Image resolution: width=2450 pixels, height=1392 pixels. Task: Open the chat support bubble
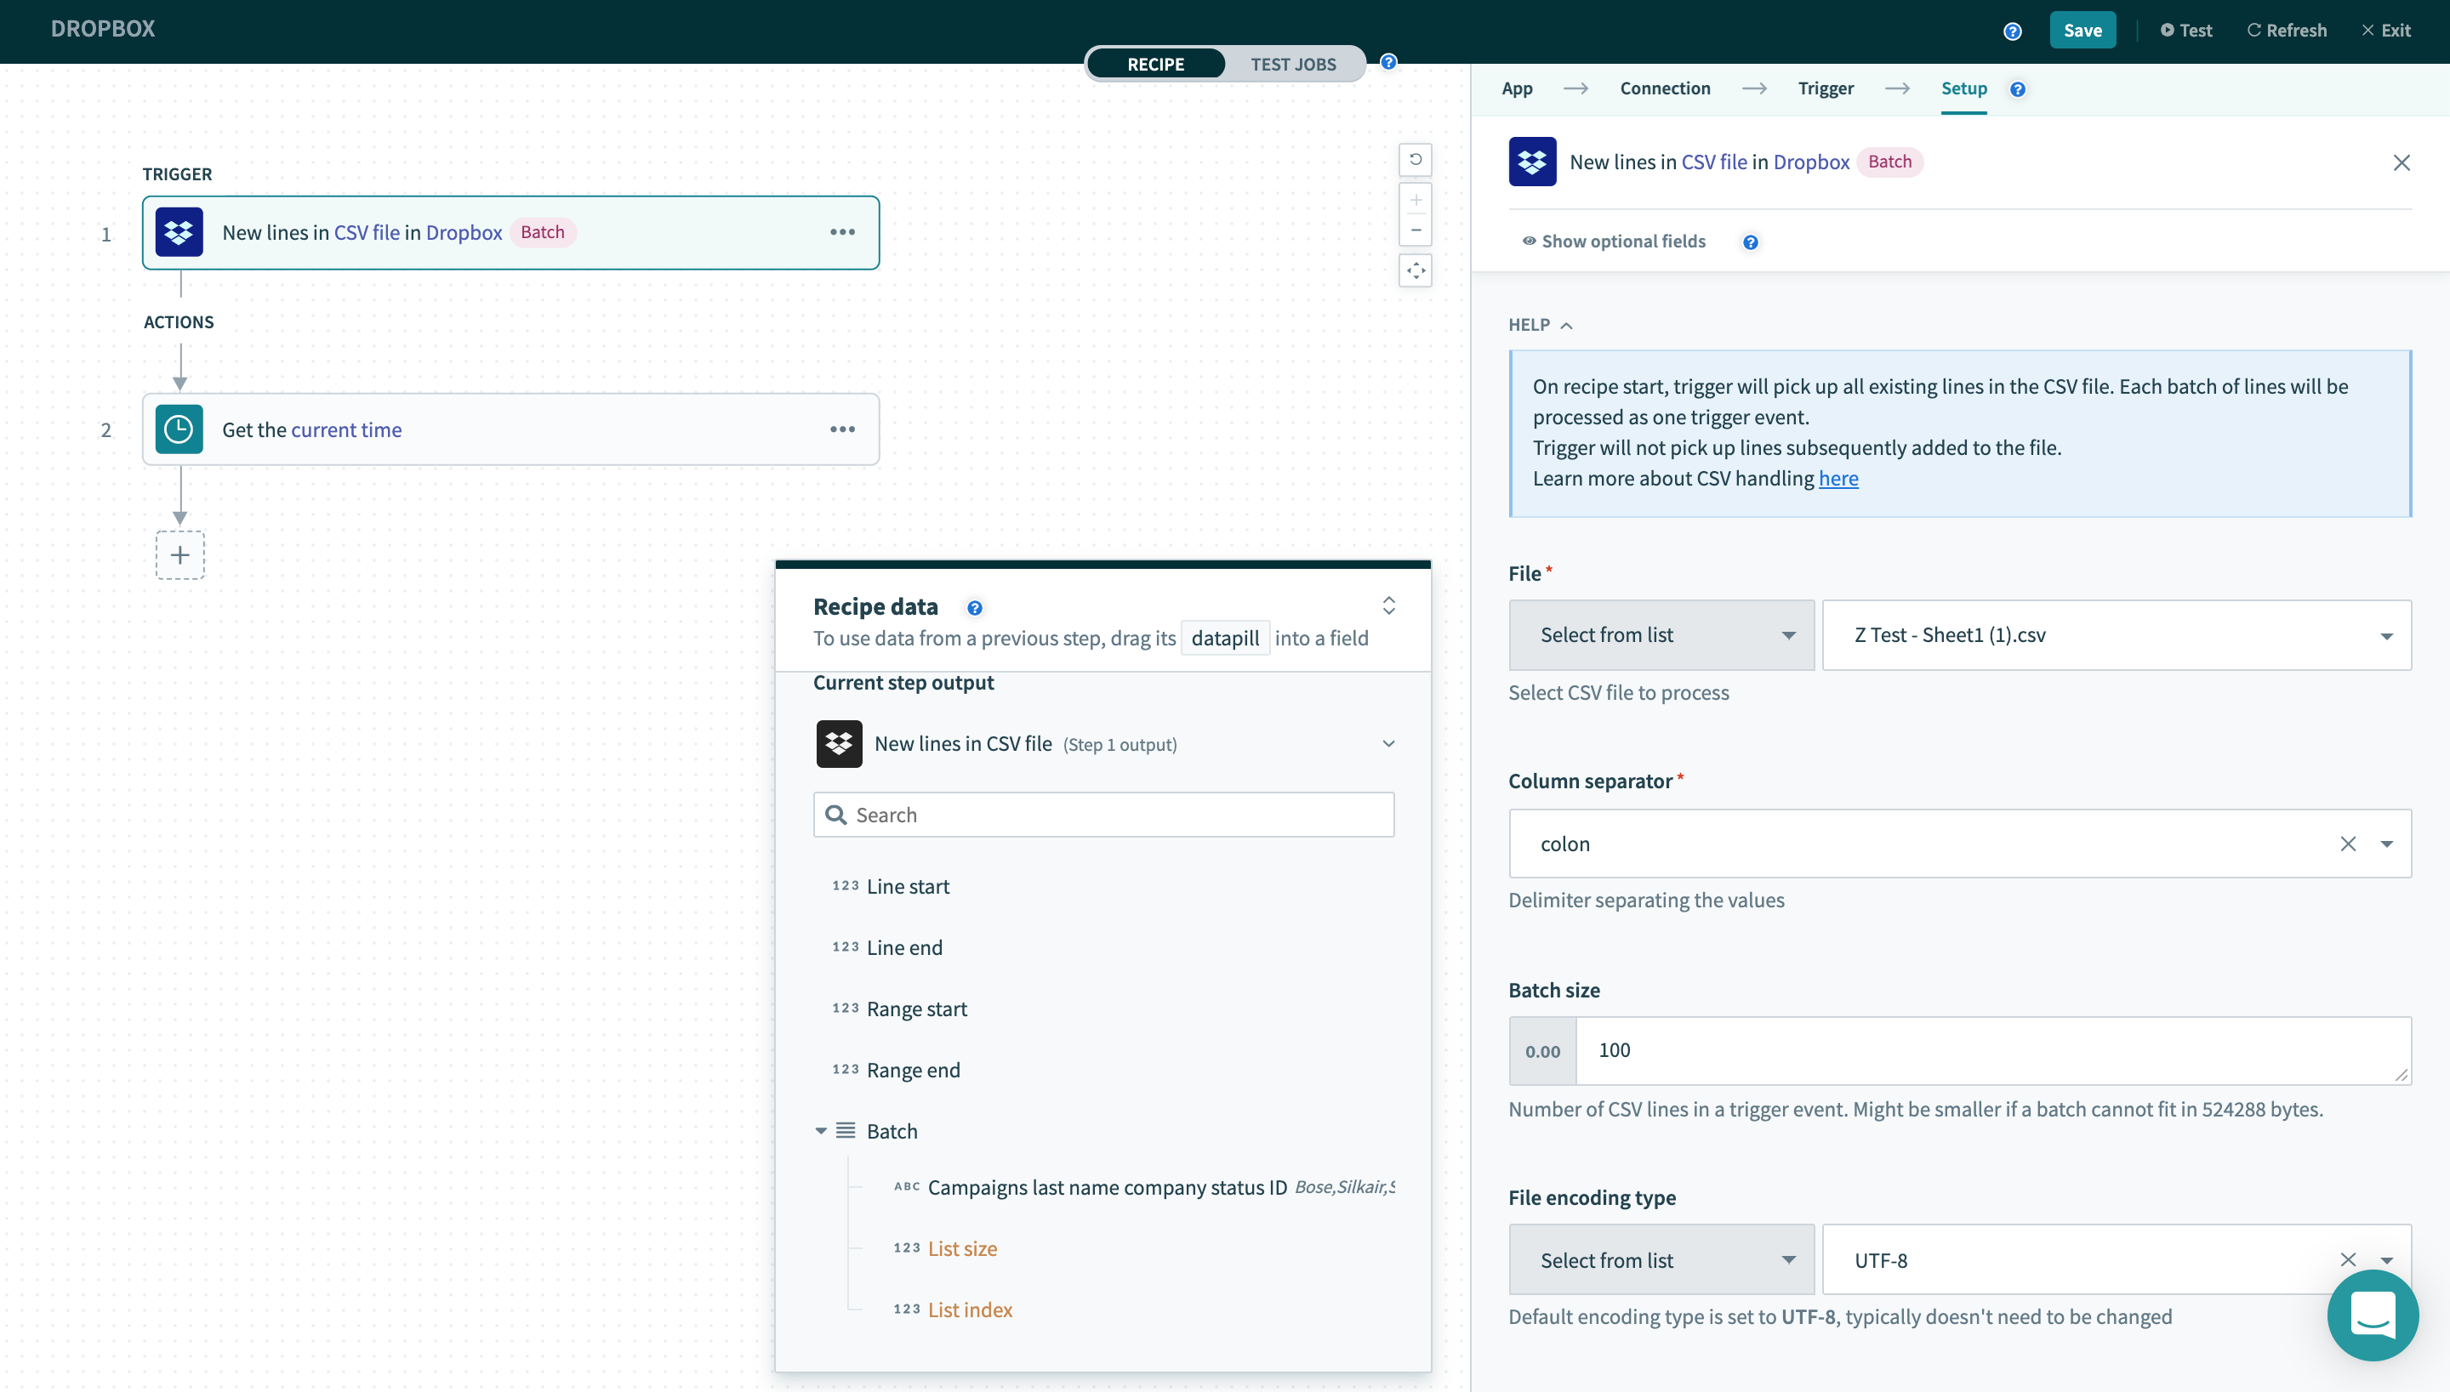pyautogui.click(x=2372, y=1315)
